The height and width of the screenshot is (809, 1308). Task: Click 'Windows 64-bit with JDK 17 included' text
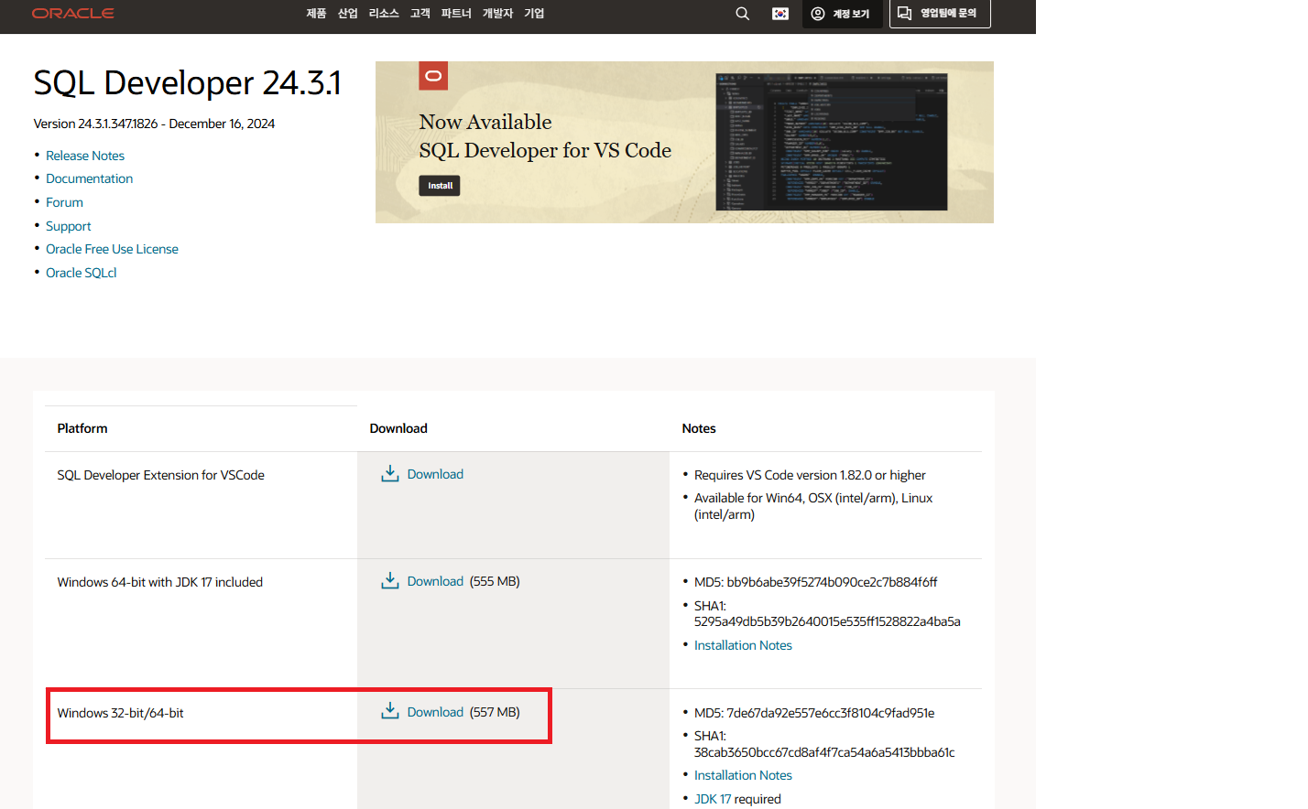click(x=159, y=582)
